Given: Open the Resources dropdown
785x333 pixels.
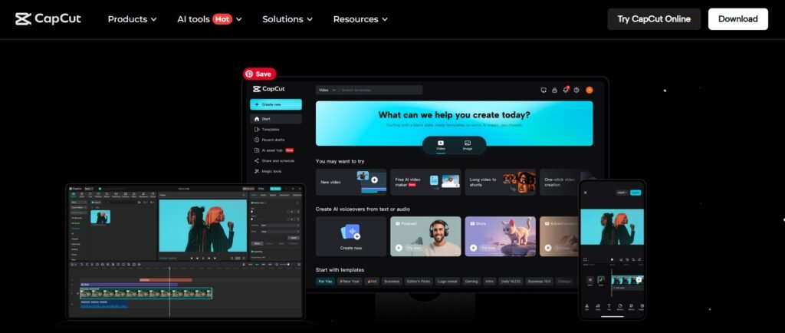Looking at the screenshot, I should pos(360,19).
